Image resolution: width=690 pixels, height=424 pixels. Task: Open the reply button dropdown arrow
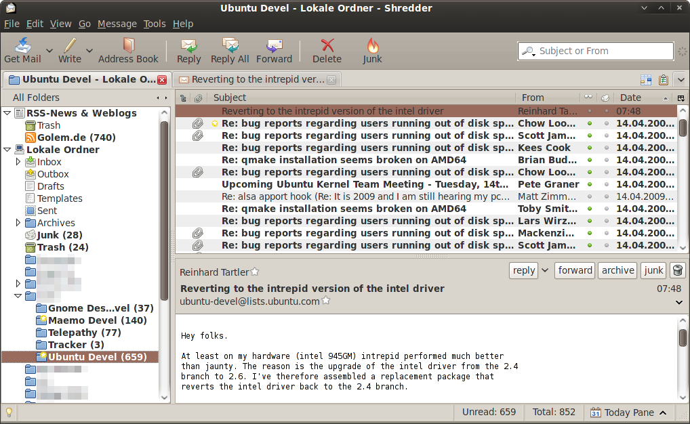tap(545, 270)
